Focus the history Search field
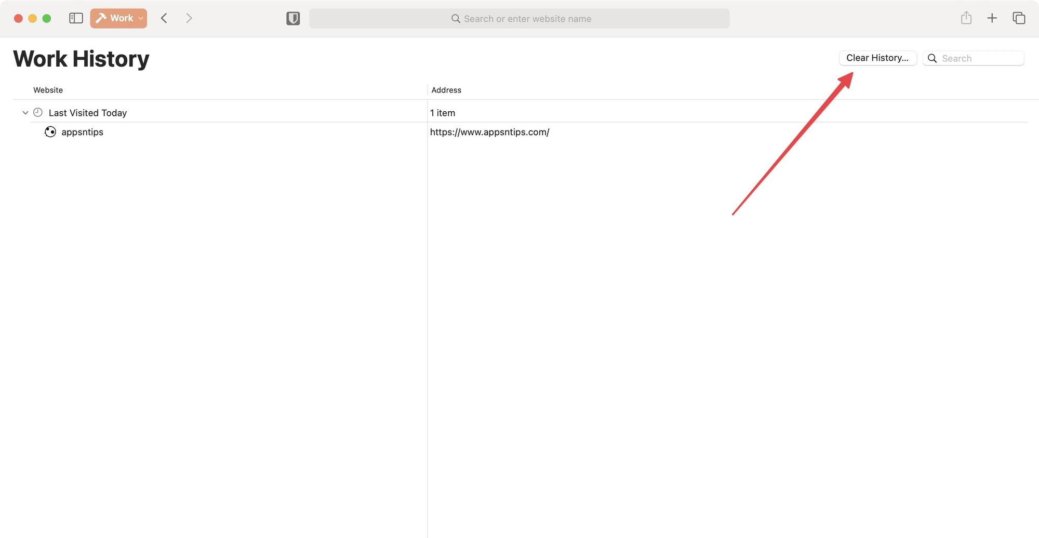Screen dimensions: 1039x538 [973, 58]
